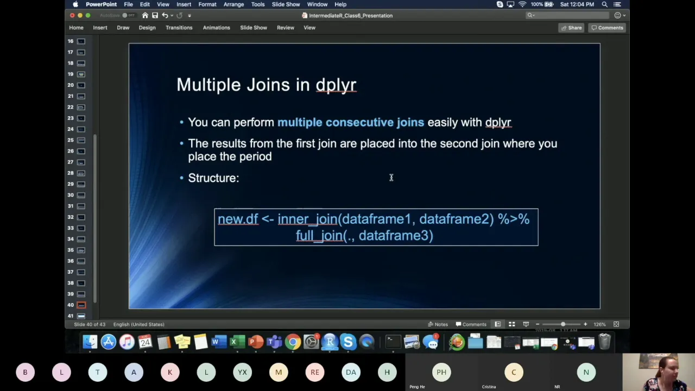Screen dimensions: 695x391
Task: Switch to Normal view icon
Action: pyautogui.click(x=498, y=324)
